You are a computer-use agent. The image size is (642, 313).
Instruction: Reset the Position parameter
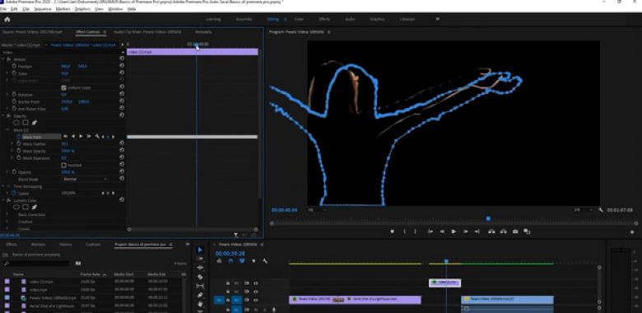point(122,66)
